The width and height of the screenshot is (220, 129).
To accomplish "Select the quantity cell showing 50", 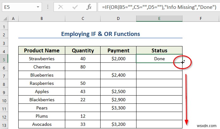I will pyautogui.click(x=83, y=83).
